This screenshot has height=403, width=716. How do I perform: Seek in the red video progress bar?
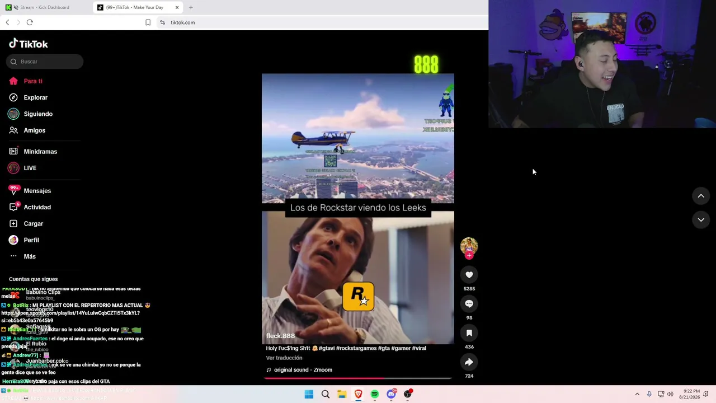358,378
